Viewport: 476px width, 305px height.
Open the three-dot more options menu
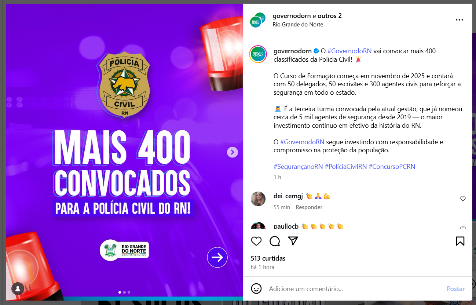(459, 20)
